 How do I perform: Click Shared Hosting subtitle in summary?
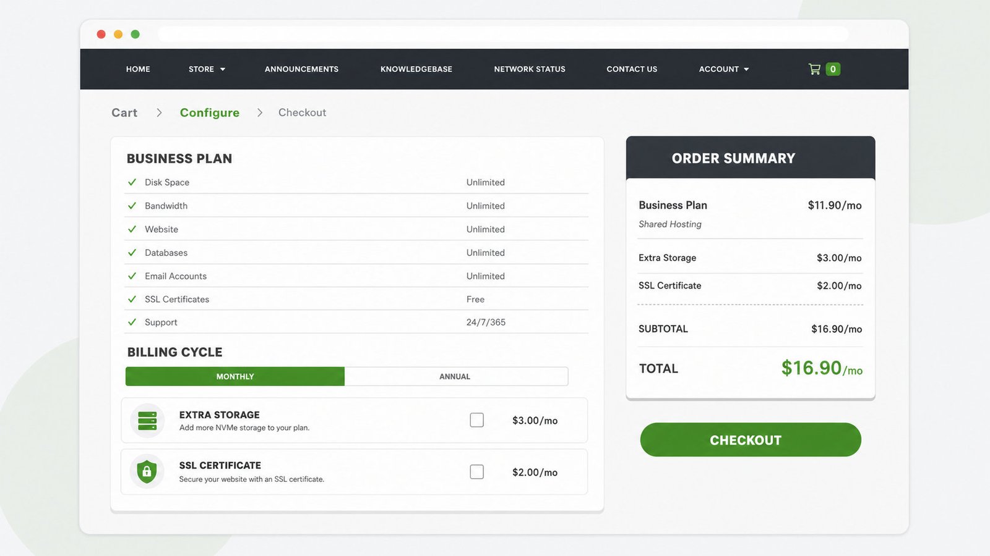click(x=670, y=224)
